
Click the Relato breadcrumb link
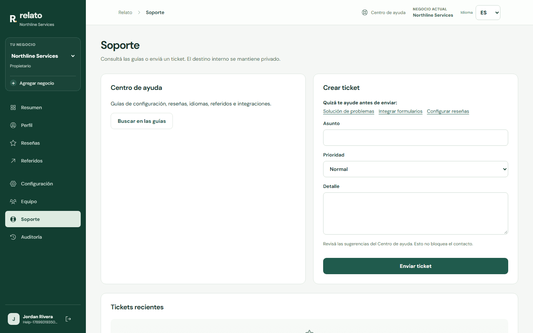(x=125, y=13)
